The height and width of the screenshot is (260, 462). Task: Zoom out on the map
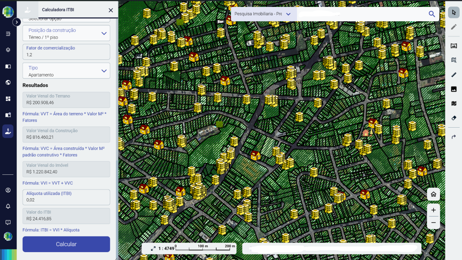tap(433, 223)
